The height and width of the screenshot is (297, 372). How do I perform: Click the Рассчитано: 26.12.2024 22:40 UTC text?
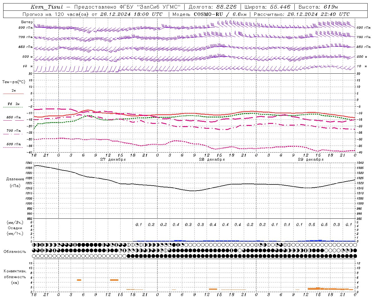click(x=302, y=14)
